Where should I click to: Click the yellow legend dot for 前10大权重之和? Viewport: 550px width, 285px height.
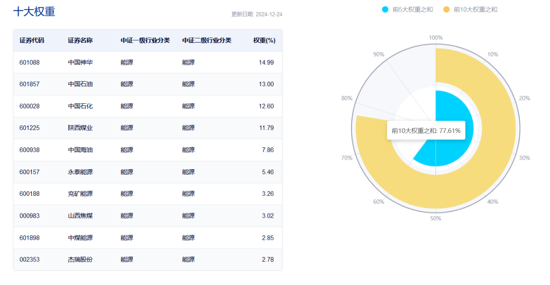(x=446, y=9)
